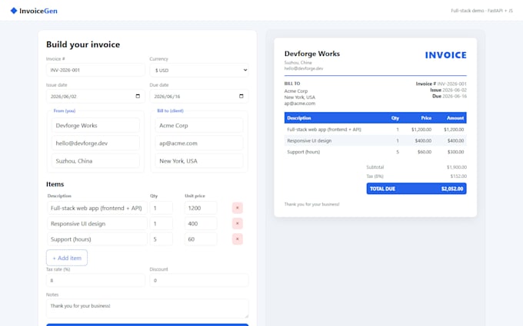Edit the New York, USA client address field
The height and width of the screenshot is (326, 523).
point(198,160)
